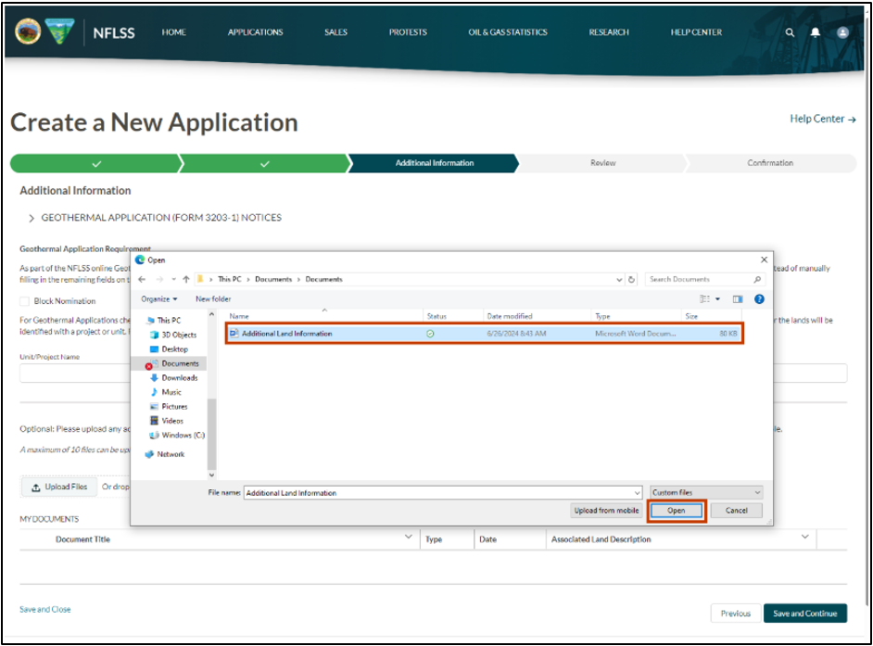Viewport: 873px width, 646px height.
Task: Select Desktop in the navigation tree
Action: [170, 349]
